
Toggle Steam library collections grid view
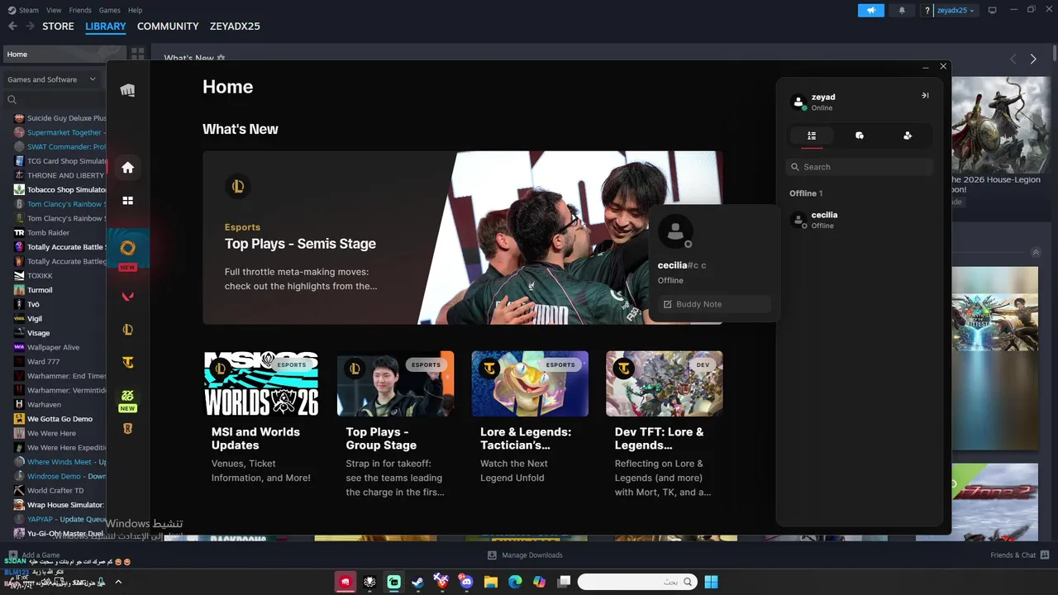pyautogui.click(x=137, y=54)
